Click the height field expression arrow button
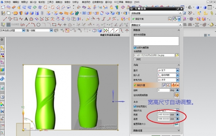216x136 pixels. [177, 119]
